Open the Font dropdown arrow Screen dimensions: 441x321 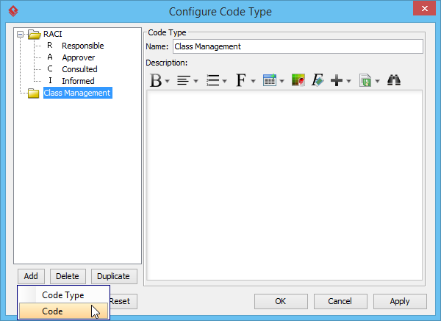click(x=253, y=81)
